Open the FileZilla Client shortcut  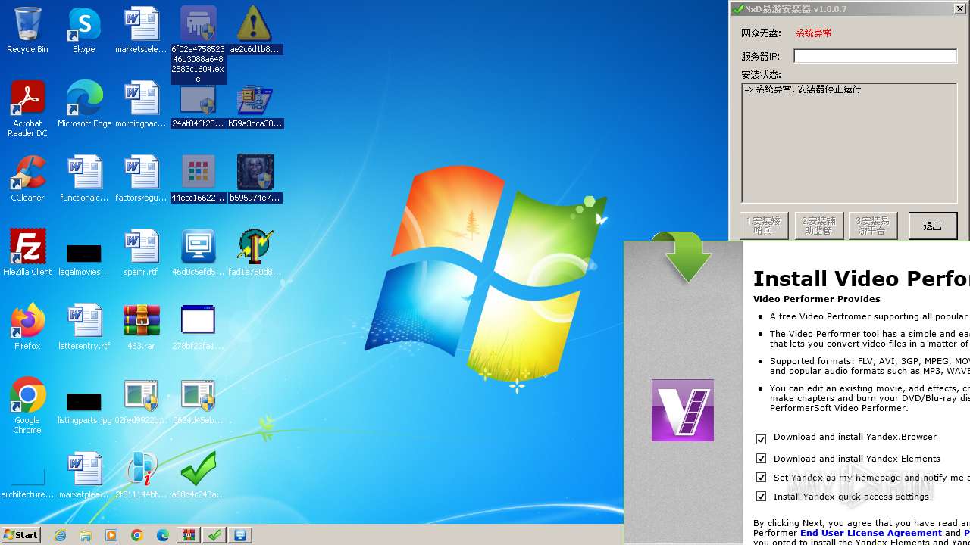pos(27,253)
